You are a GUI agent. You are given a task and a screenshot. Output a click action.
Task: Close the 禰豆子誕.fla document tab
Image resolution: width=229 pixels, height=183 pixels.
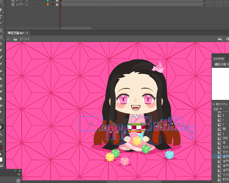point(27,33)
